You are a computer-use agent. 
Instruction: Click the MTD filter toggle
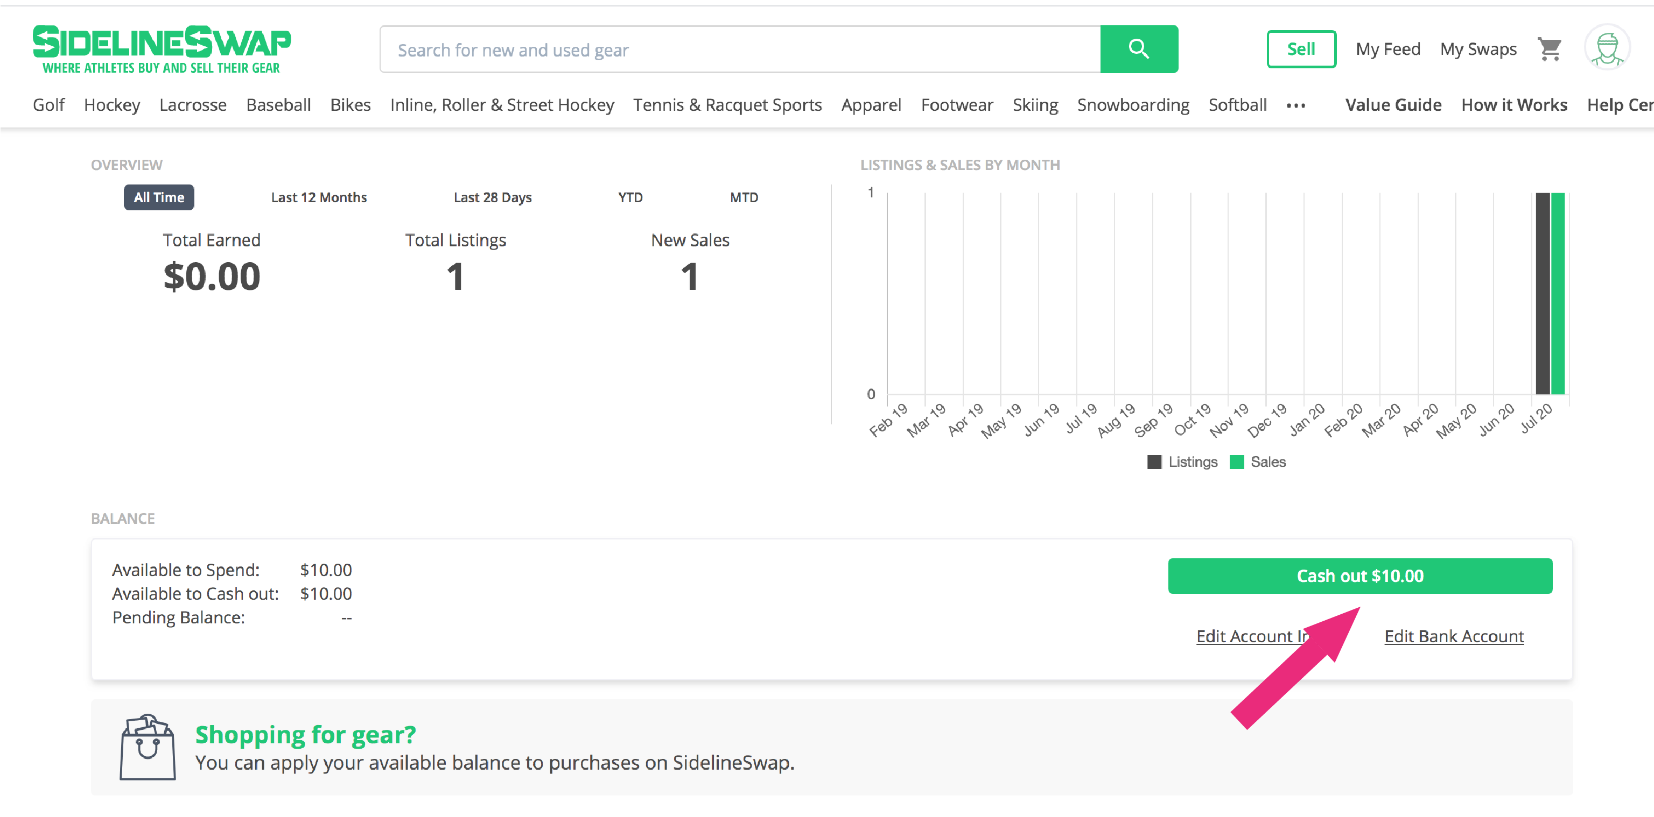coord(744,197)
